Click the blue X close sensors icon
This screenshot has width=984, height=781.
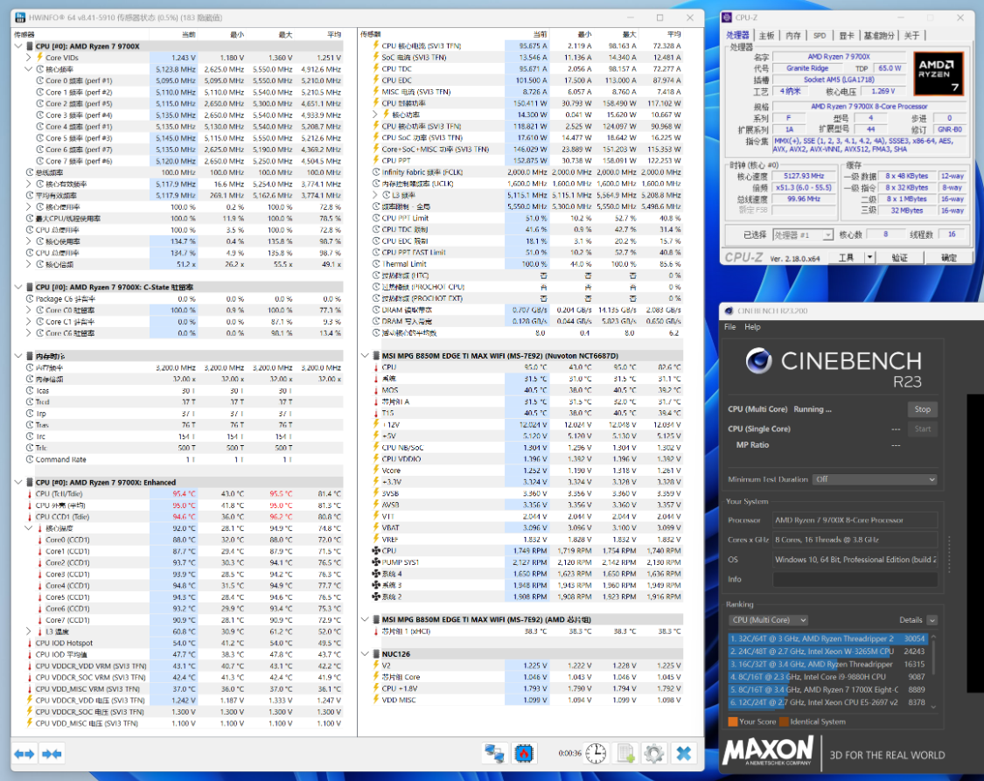click(x=684, y=753)
